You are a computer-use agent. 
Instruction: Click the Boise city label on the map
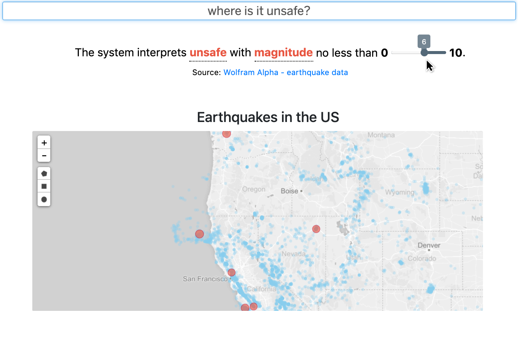pyautogui.click(x=290, y=191)
